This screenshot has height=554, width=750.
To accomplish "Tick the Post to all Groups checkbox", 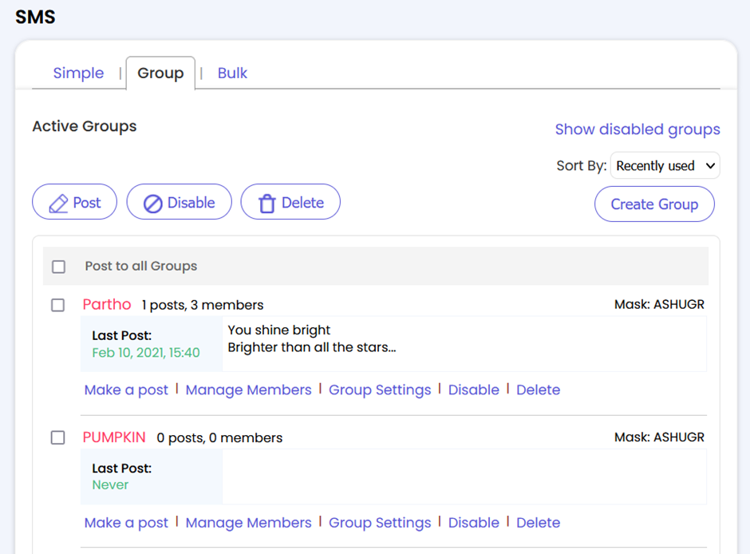I will [58, 267].
